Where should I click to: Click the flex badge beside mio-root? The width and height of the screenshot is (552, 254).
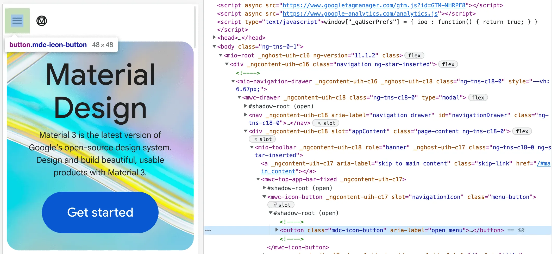(x=414, y=56)
